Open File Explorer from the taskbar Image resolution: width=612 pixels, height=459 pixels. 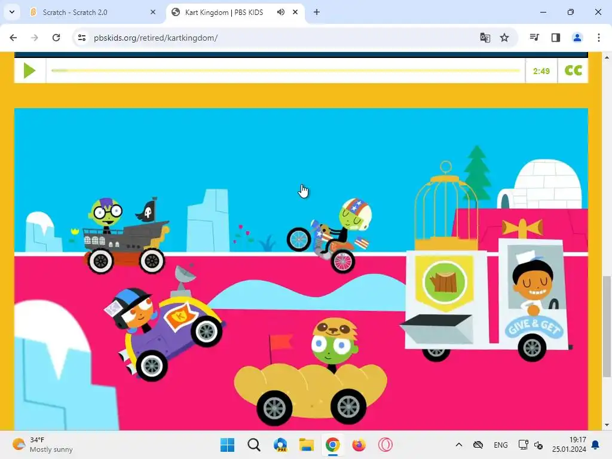pos(307,445)
